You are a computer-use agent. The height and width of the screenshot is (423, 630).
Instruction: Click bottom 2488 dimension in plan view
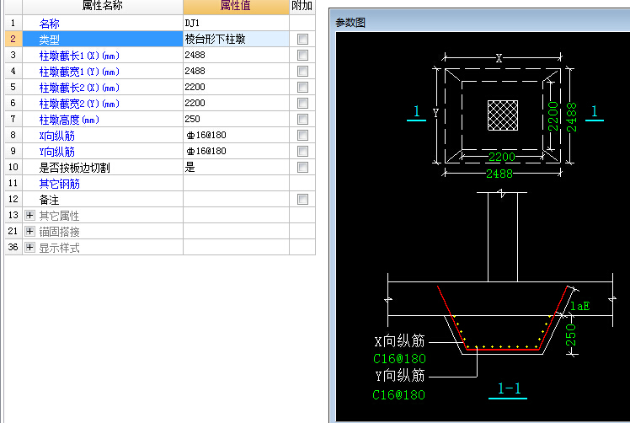(499, 174)
